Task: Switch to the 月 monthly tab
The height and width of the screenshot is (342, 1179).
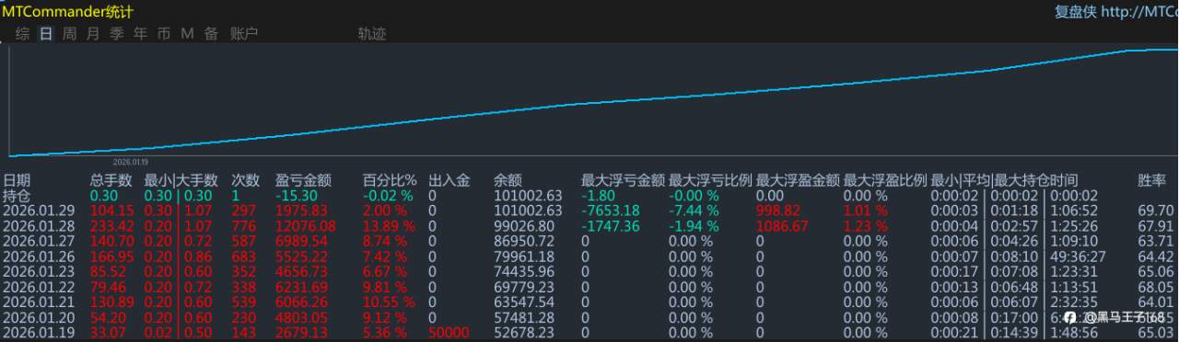Action: 93,34
